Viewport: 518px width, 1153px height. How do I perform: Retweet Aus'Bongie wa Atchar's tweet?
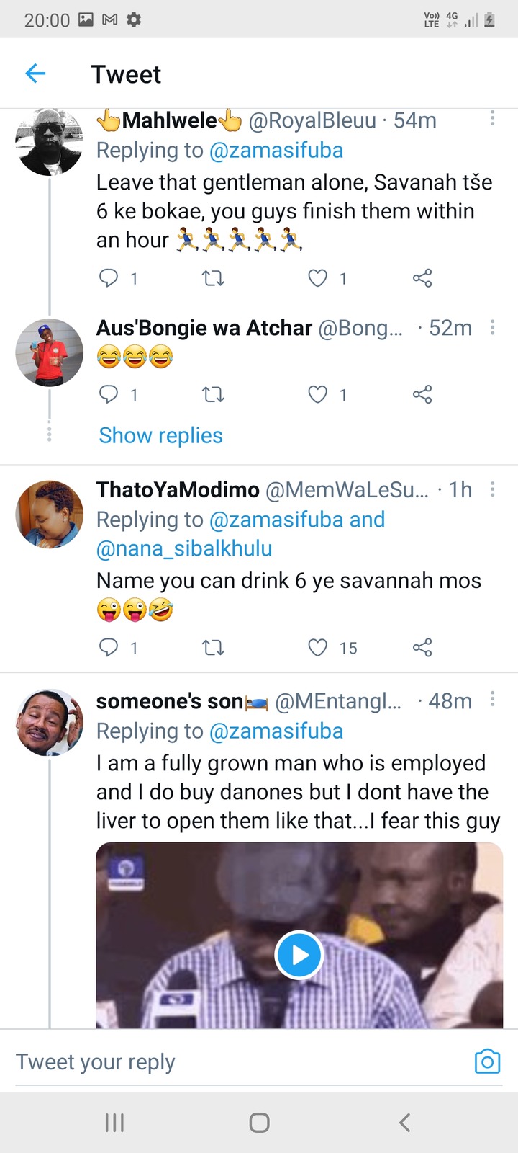(213, 394)
